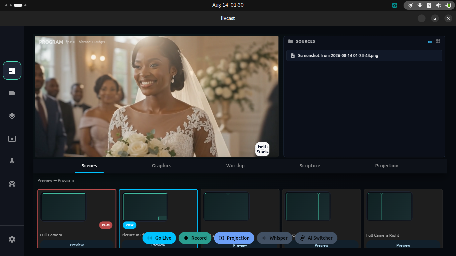Image resolution: width=456 pixels, height=256 pixels.
Task: Click the SOURCES panel heading
Action: click(305, 41)
